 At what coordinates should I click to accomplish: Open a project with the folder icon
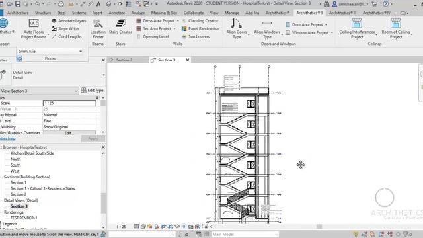[10, 4]
